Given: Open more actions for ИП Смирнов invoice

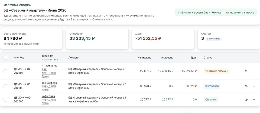Looking at the screenshot, I should point(253,71).
